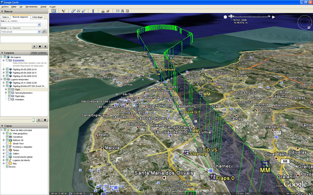Open the Dónde Vista actual dropdown arrow
The width and height of the screenshot is (313, 195).
point(39,32)
